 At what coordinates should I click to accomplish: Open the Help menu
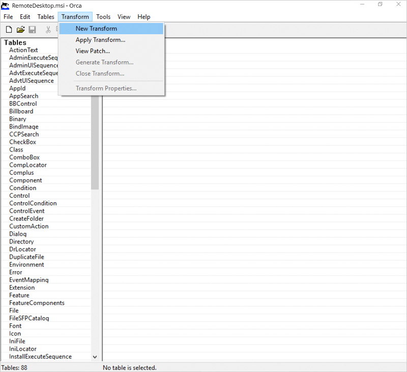coord(144,17)
